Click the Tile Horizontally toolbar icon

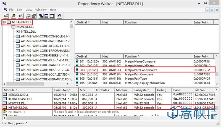click(46, 16)
